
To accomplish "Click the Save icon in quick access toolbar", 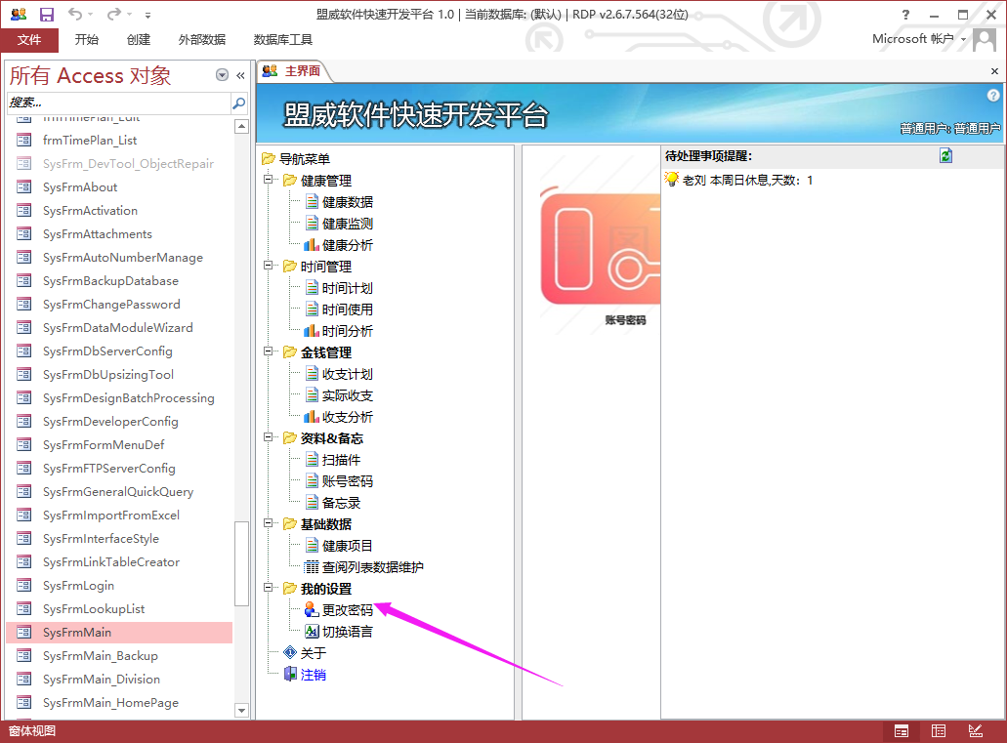I will 46,14.
